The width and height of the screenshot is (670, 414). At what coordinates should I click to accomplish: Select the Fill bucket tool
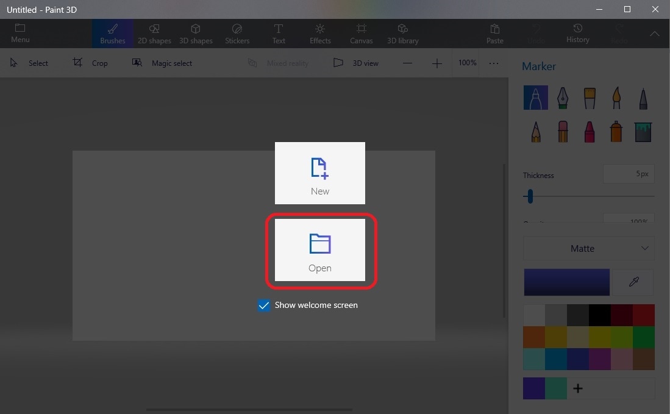click(x=643, y=132)
